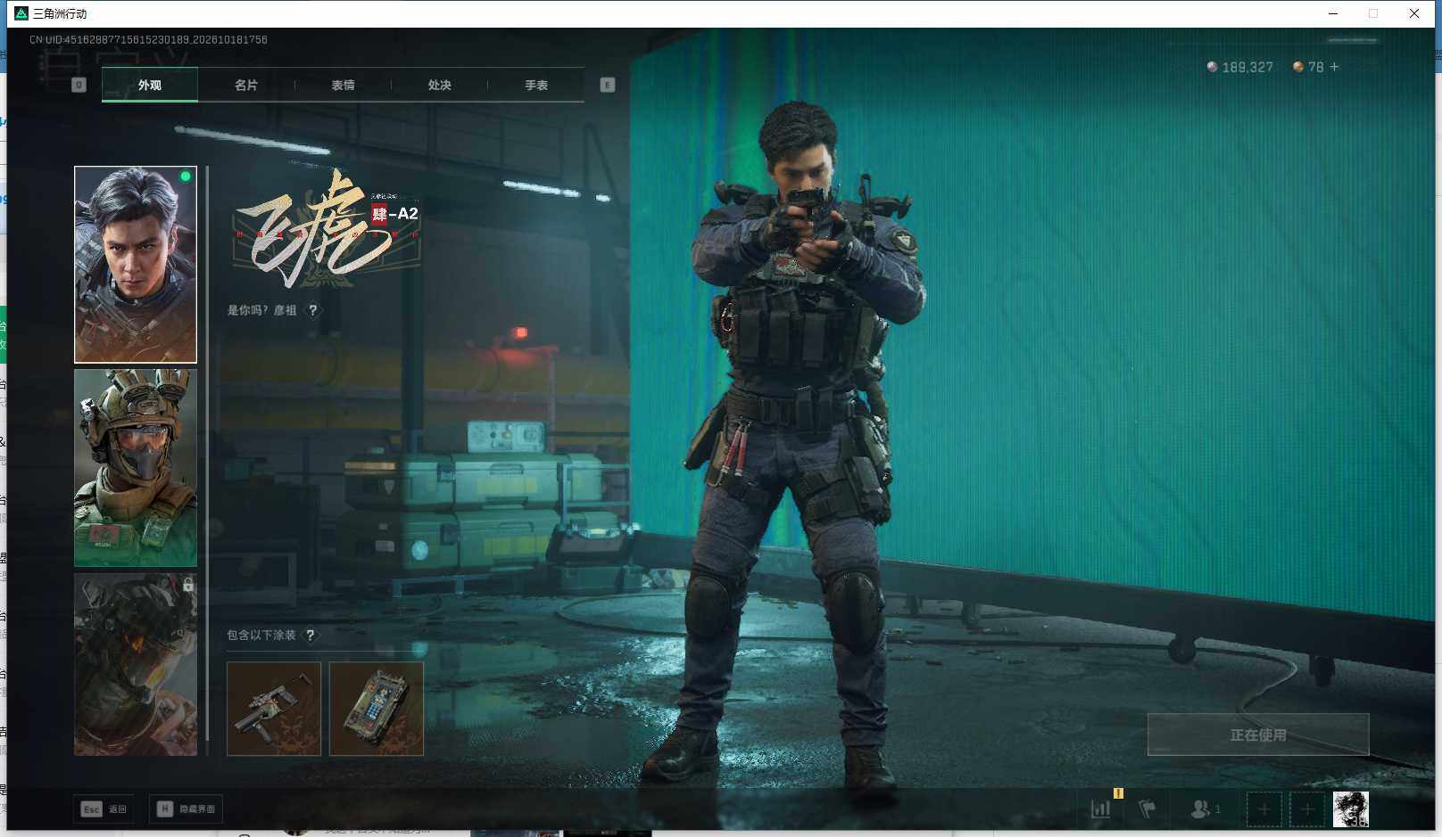Toggle 隐藏界面 with the H button
1442x837 pixels.
click(x=186, y=809)
